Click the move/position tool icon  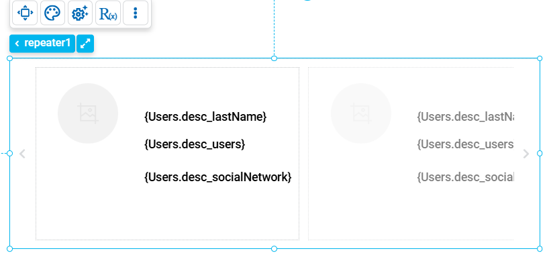(25, 13)
